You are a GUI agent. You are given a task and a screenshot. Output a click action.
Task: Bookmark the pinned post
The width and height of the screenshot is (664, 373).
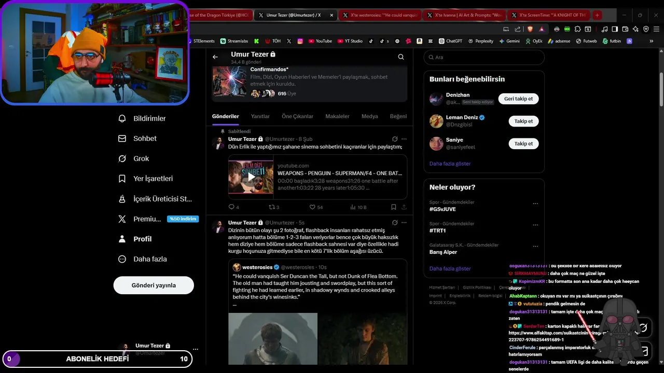(x=394, y=207)
